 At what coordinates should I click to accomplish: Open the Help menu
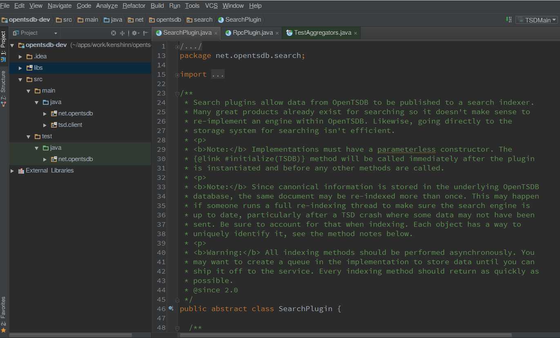coord(255,6)
